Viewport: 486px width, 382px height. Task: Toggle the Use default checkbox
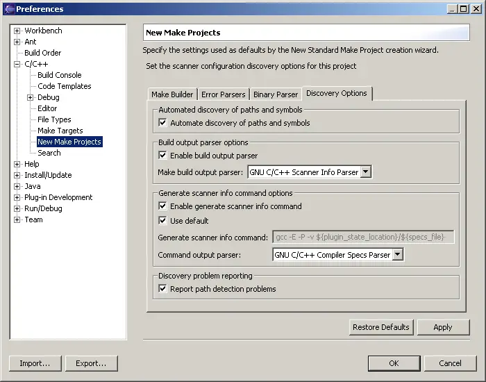coord(163,221)
